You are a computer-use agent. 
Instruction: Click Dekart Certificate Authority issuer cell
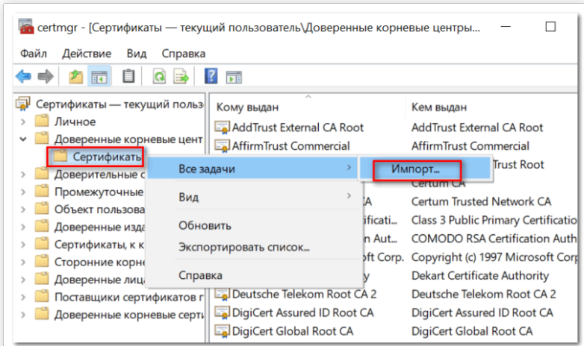click(479, 276)
